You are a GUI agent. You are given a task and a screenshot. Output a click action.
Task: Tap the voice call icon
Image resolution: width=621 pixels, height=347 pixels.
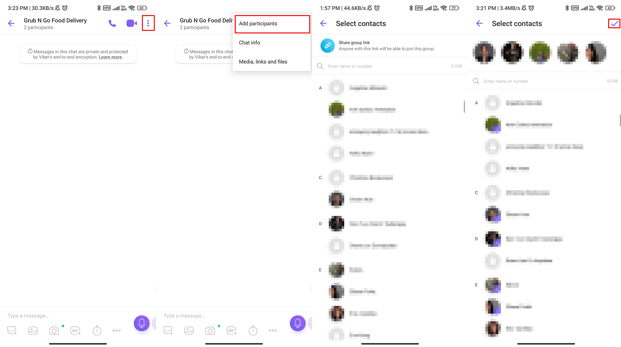click(x=112, y=23)
